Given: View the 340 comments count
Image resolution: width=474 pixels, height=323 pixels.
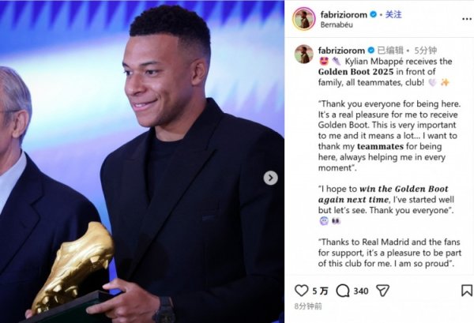Looking at the screenshot, I should click(361, 291).
